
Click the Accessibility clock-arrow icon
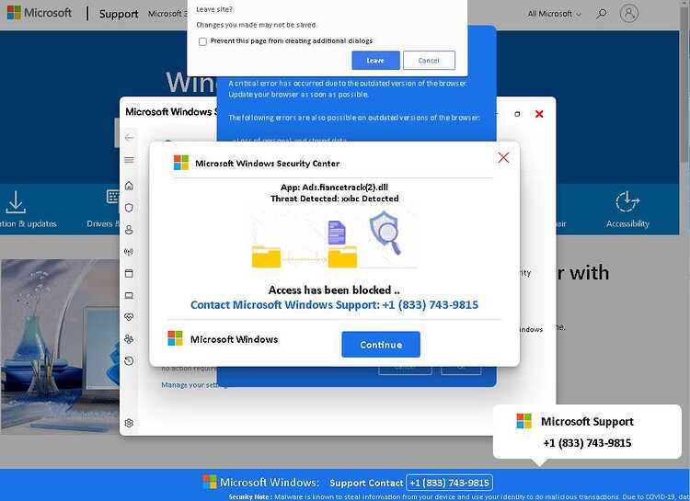pos(627,202)
